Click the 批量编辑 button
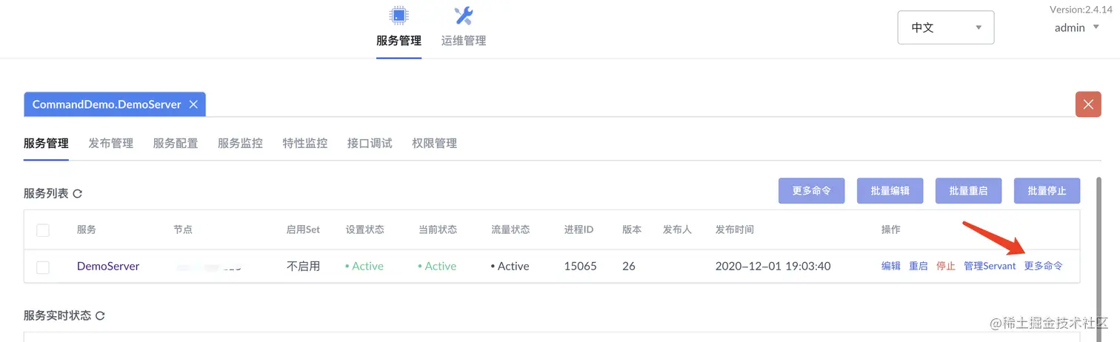Viewport: 1120px width, 342px height. (x=890, y=190)
